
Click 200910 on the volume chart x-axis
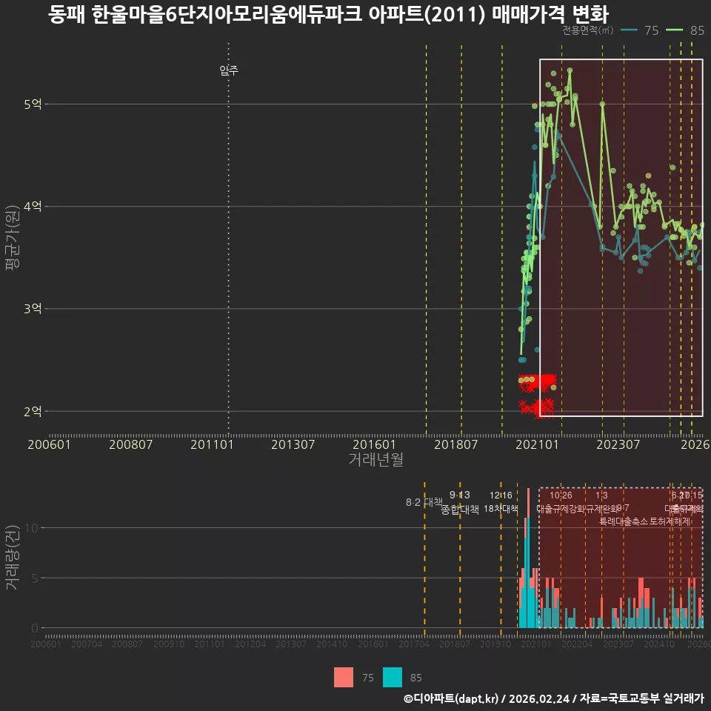[x=169, y=644]
